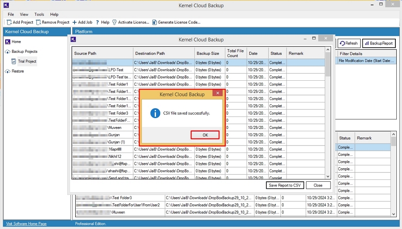The image size is (402, 229).
Task: Maximize the report window
Action: [314, 38]
